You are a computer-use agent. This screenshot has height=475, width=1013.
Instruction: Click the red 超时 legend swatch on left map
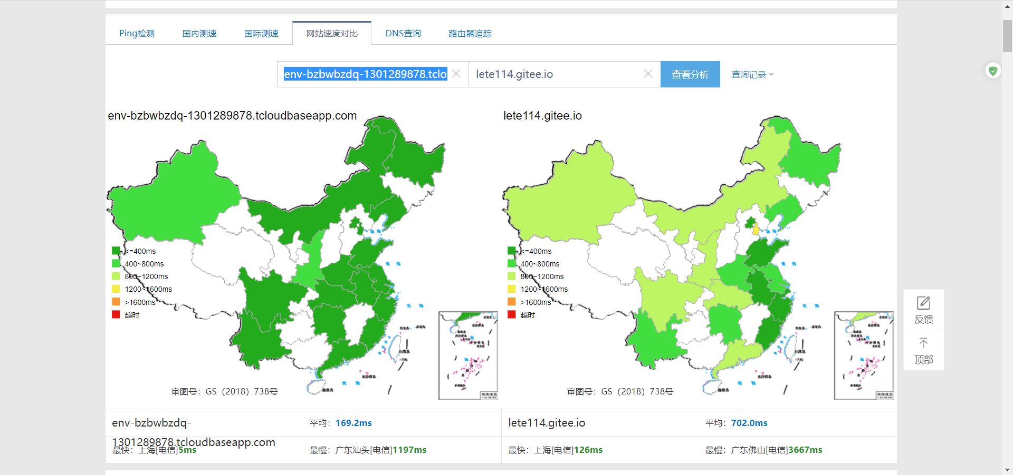(116, 314)
